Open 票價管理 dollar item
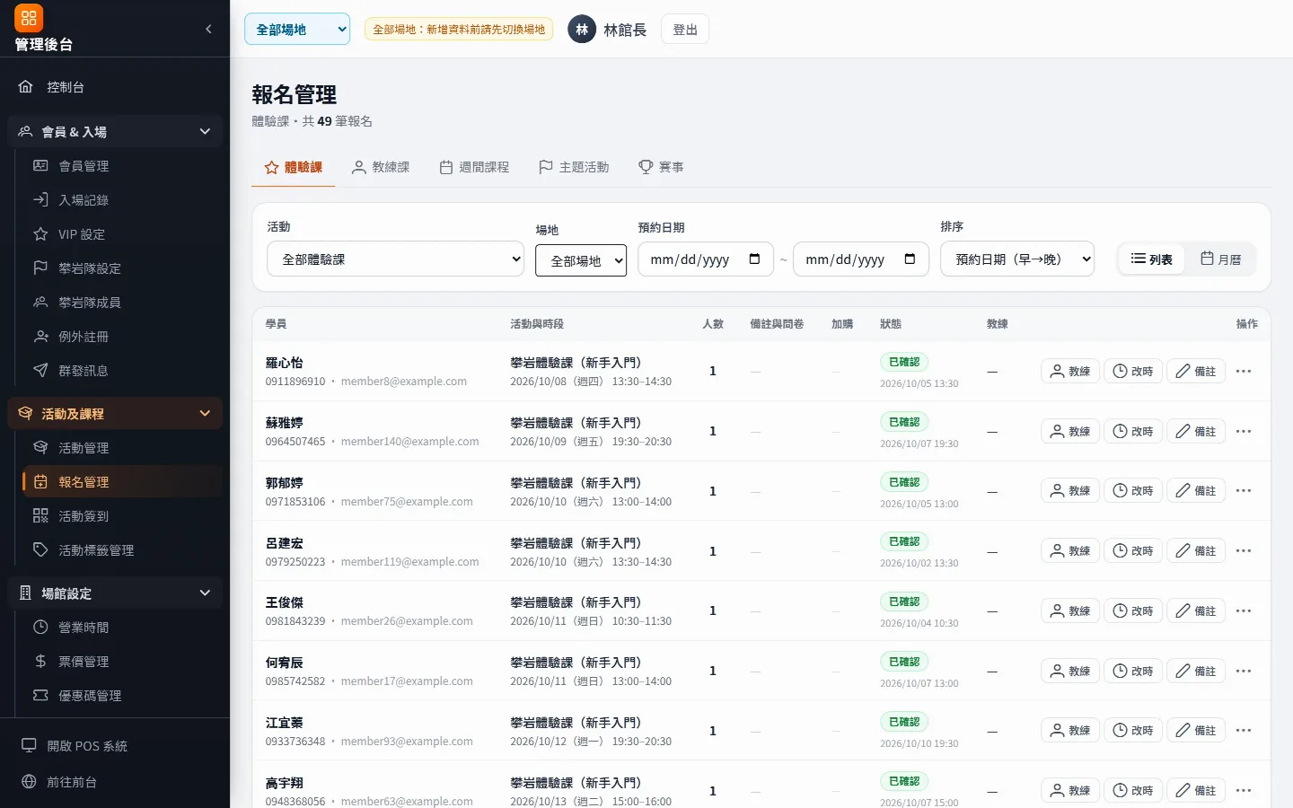Image resolution: width=1293 pixels, height=808 pixels. coord(123,662)
